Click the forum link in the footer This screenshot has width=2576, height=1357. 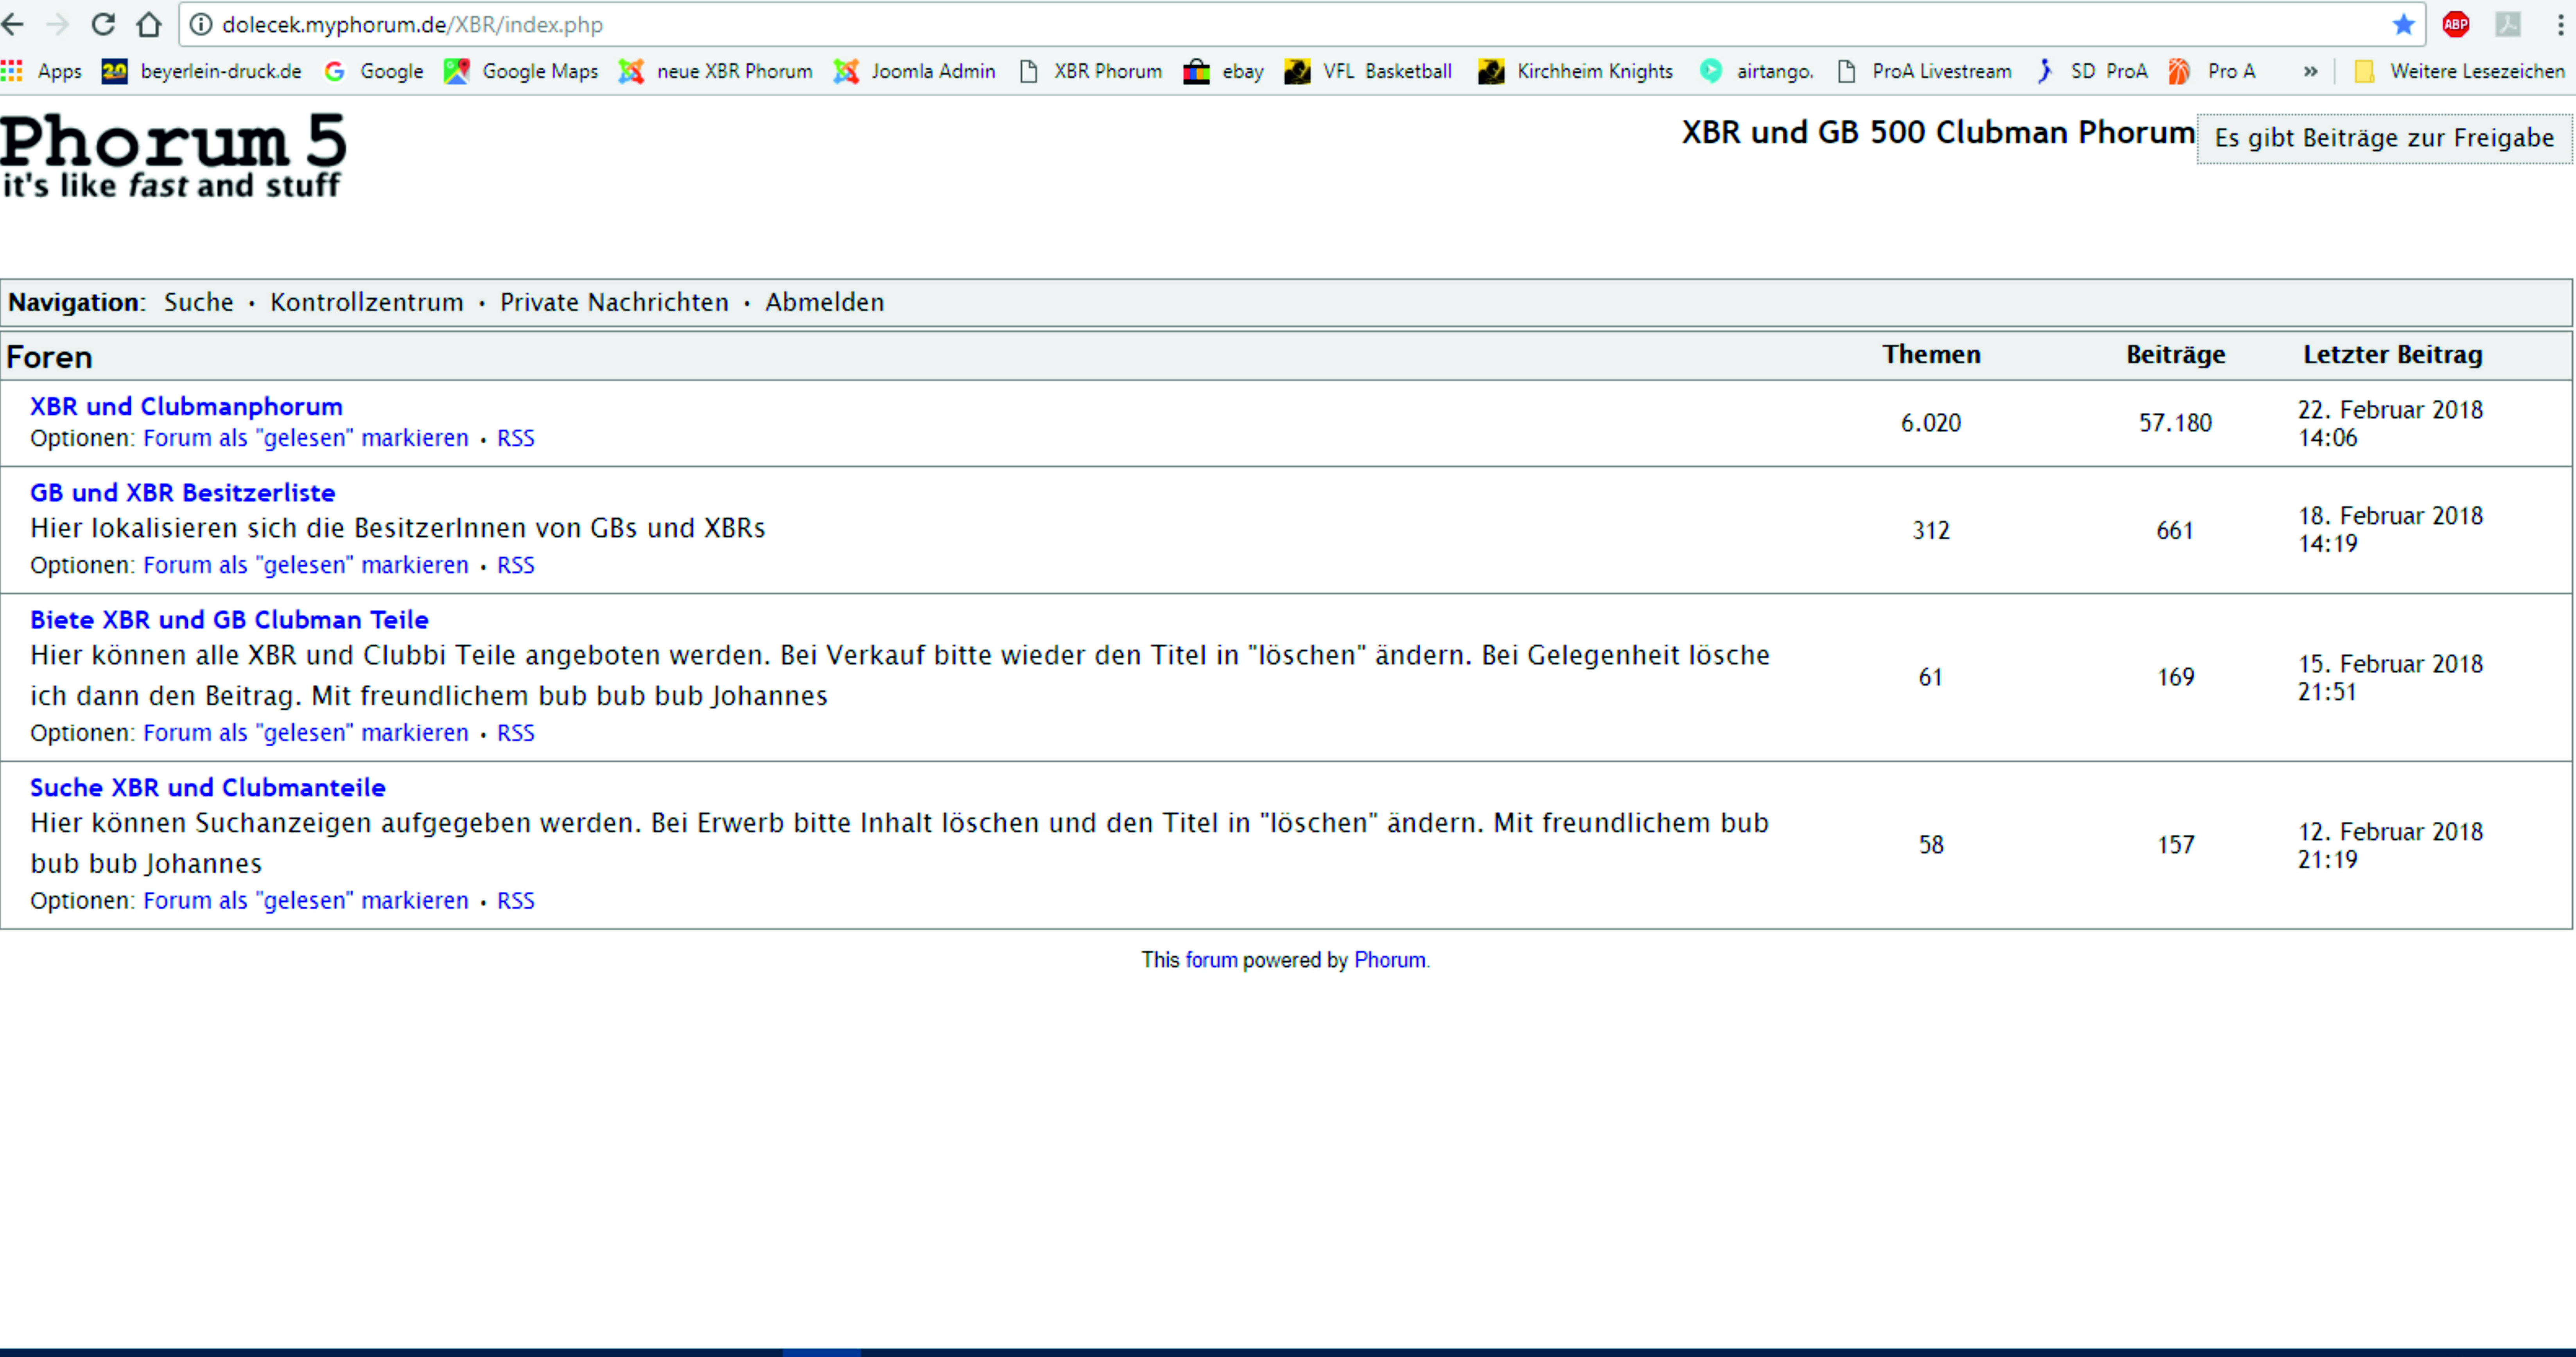tap(1211, 960)
